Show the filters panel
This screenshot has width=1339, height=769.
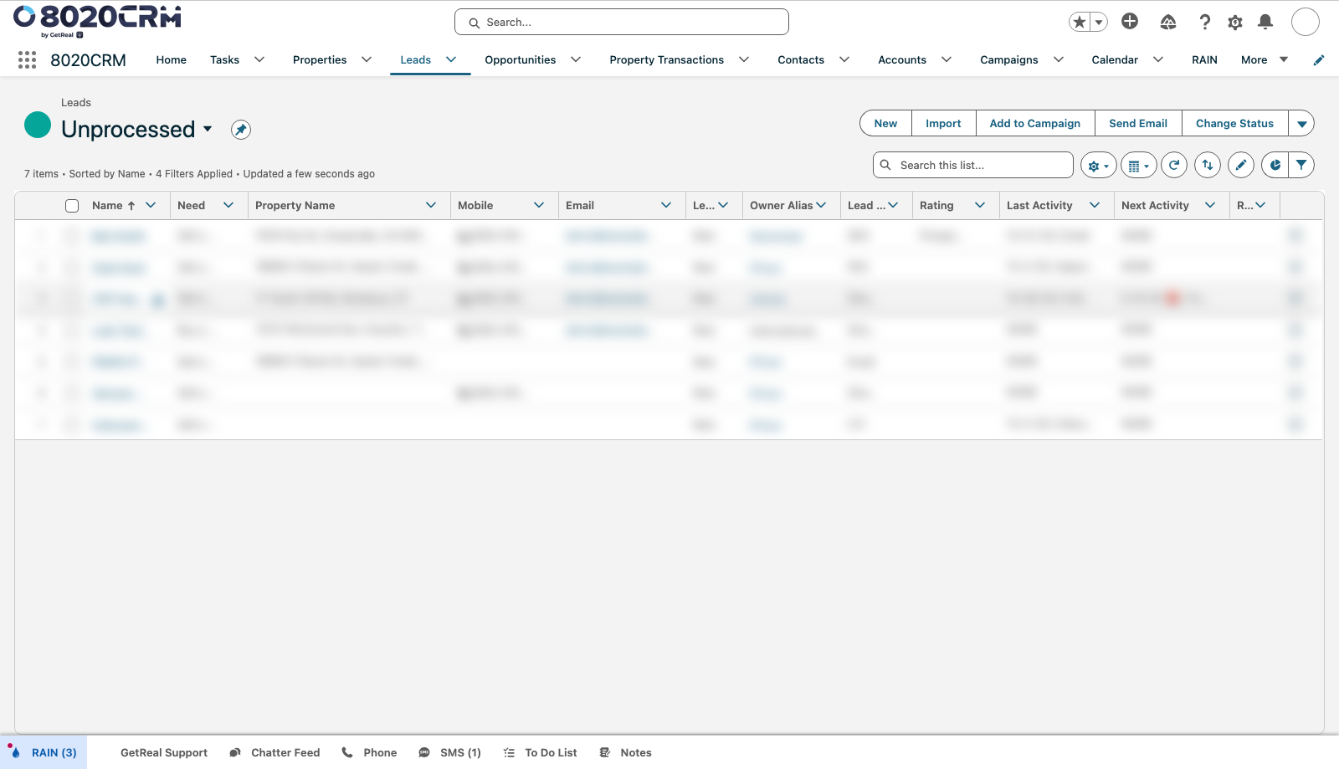click(1301, 166)
